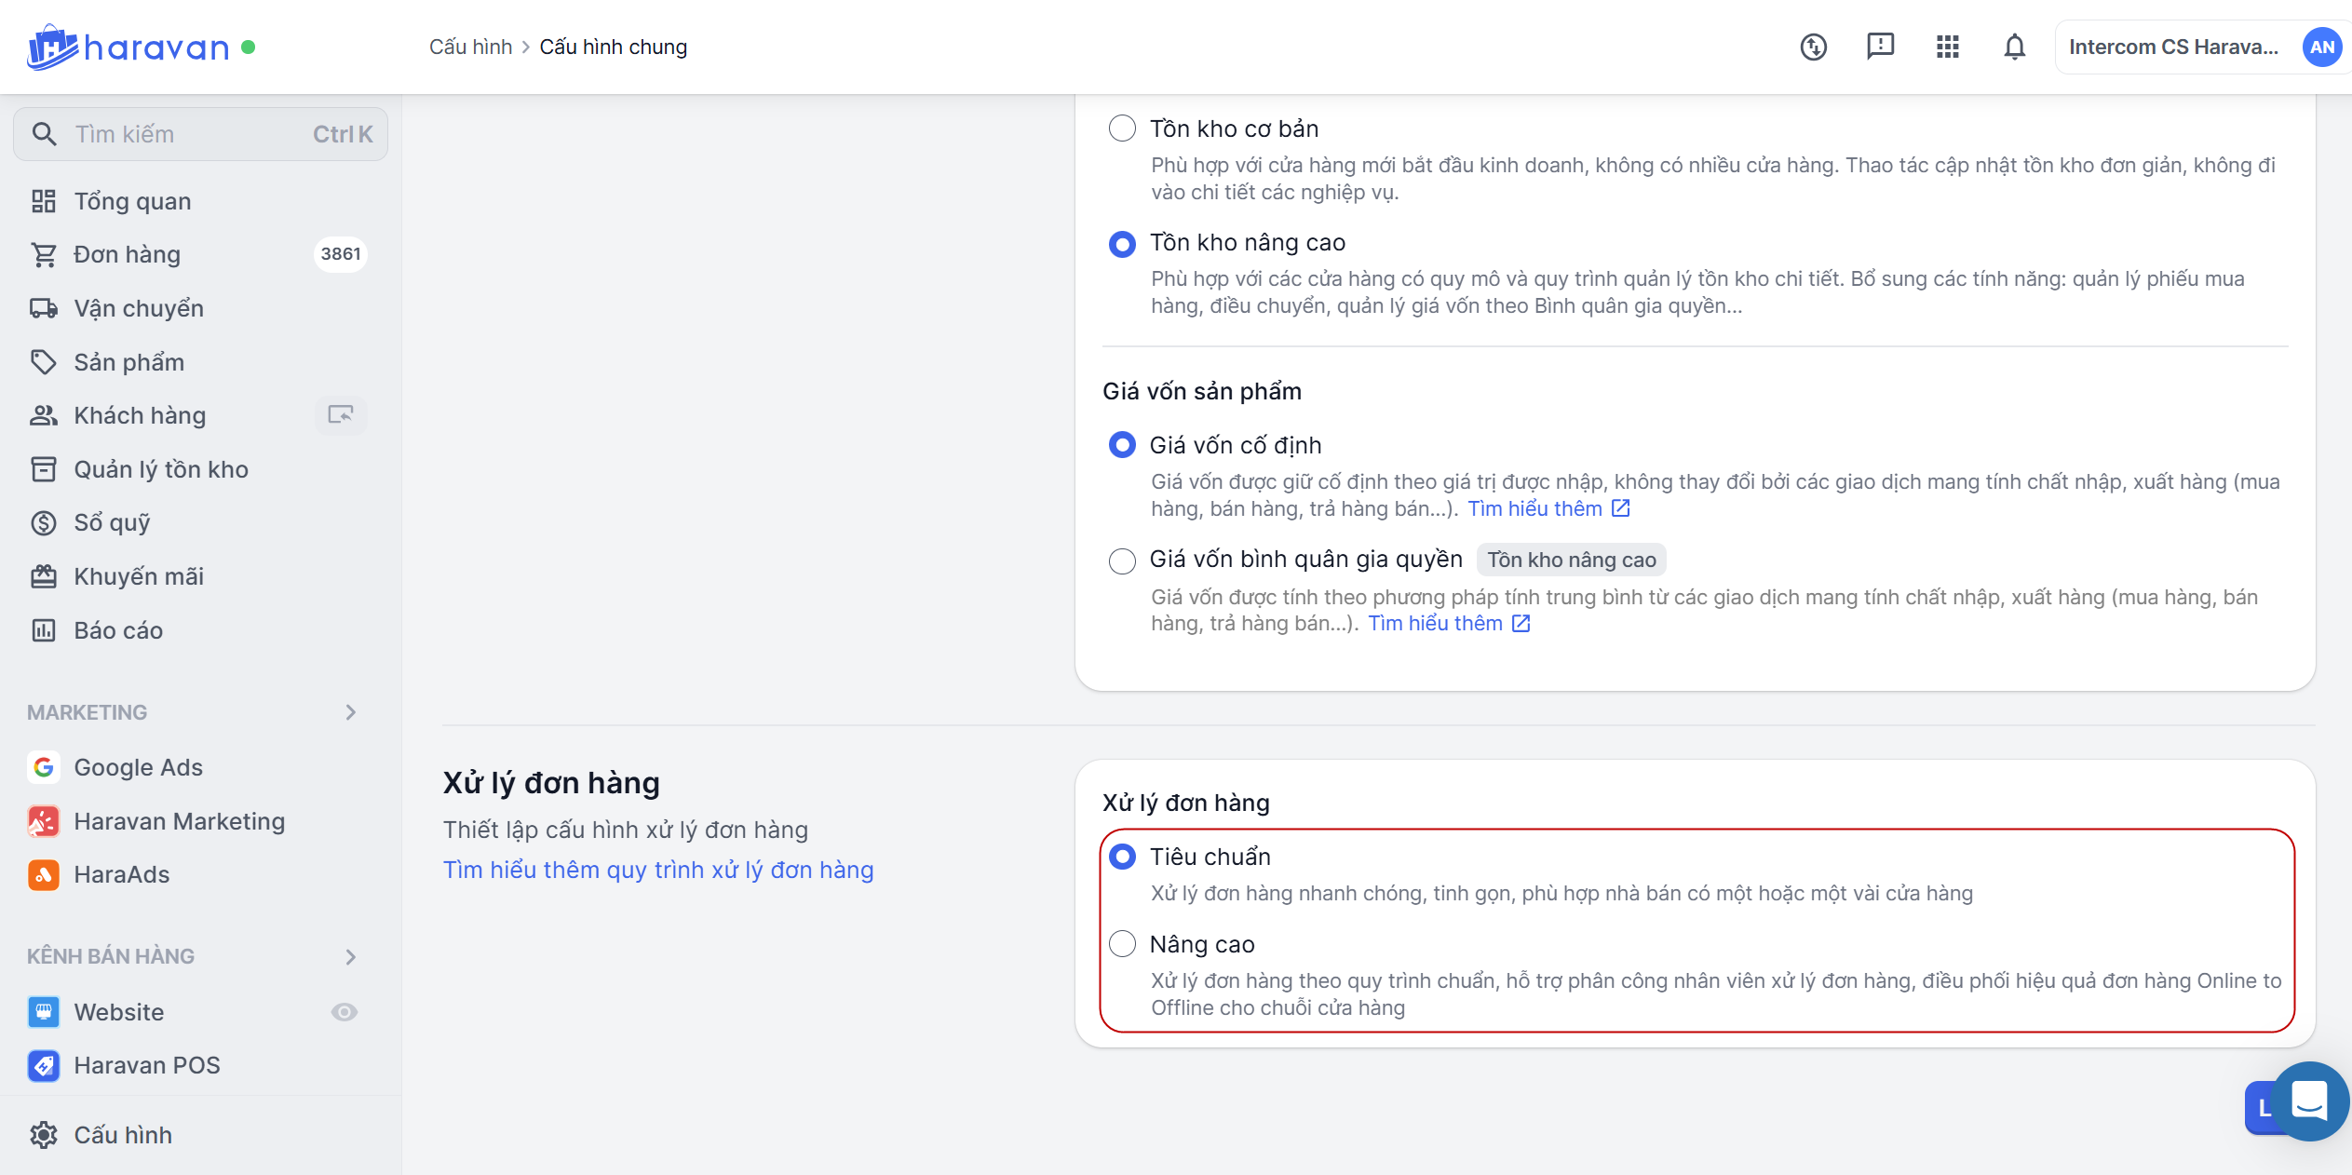2352x1175 pixels.
Task: Open Quản lý tồn kho in sidebar
Action: 161,469
